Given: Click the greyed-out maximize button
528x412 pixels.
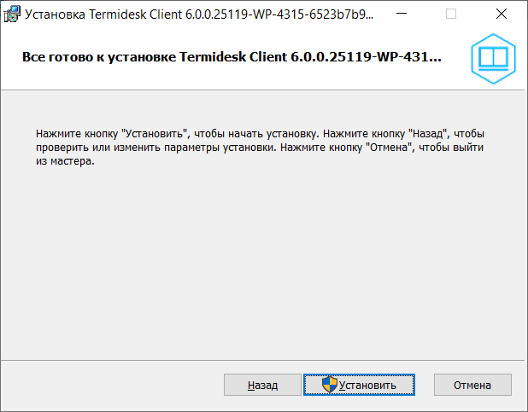Looking at the screenshot, I should pyautogui.click(x=451, y=14).
